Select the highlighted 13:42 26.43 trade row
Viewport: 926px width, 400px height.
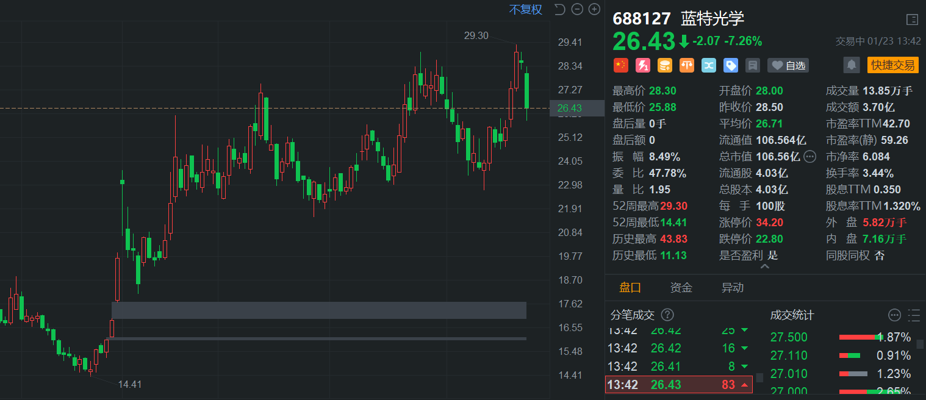point(678,385)
